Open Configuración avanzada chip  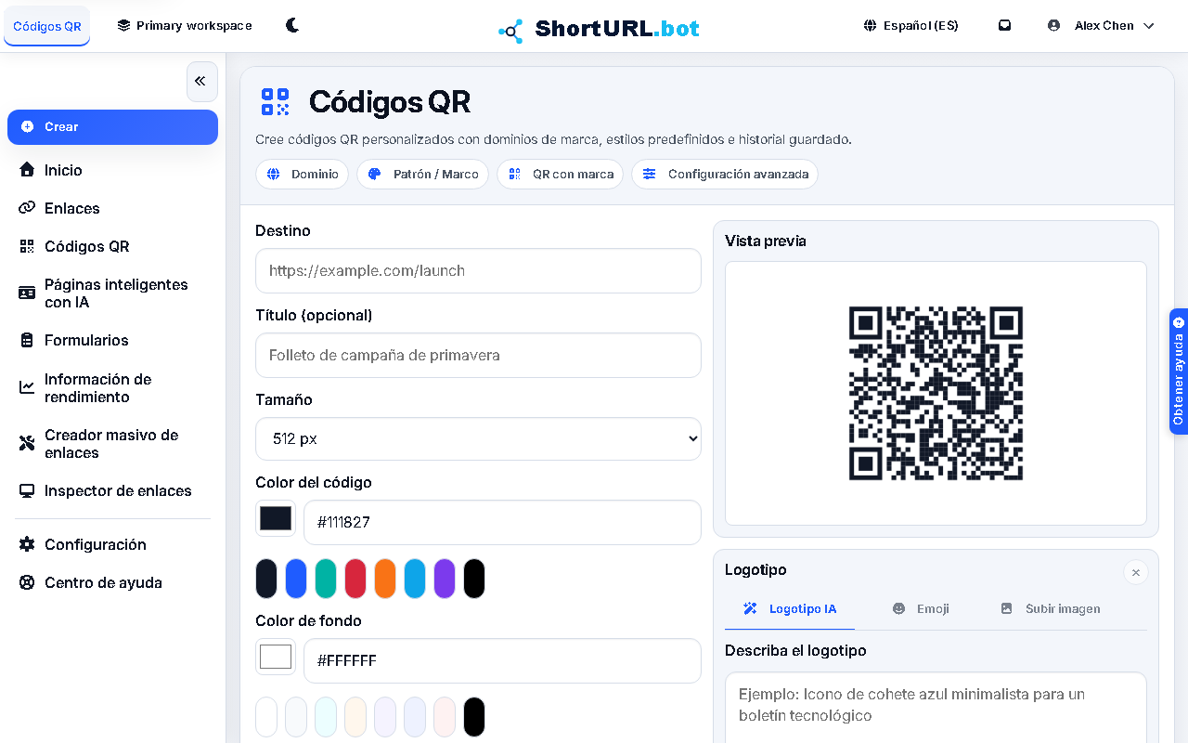[725, 174]
